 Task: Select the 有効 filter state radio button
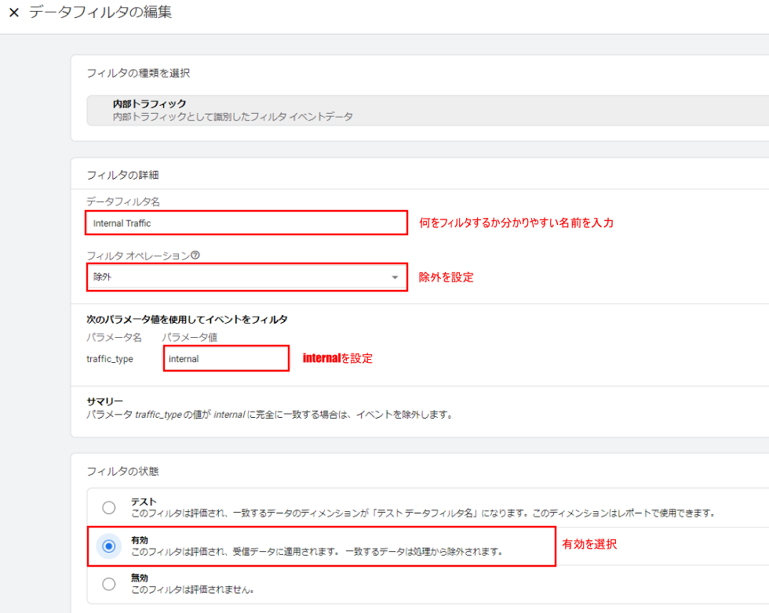(x=109, y=546)
